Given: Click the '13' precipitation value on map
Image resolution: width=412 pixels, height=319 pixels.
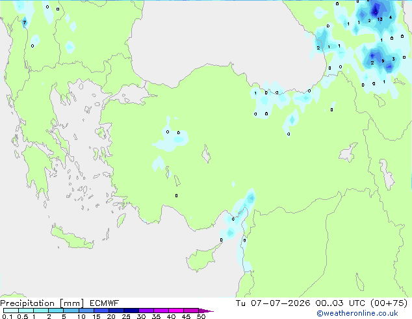Looking at the screenshot, I should click(380, 20).
